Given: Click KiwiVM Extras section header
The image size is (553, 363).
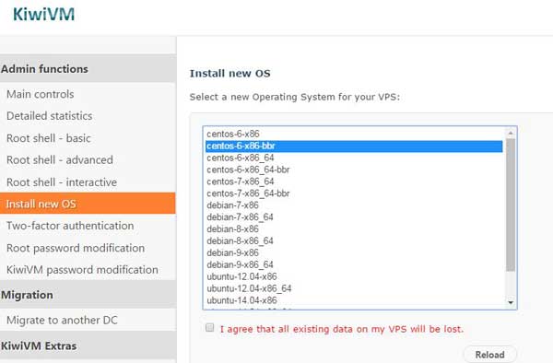Looking at the screenshot, I should coord(88,345).
